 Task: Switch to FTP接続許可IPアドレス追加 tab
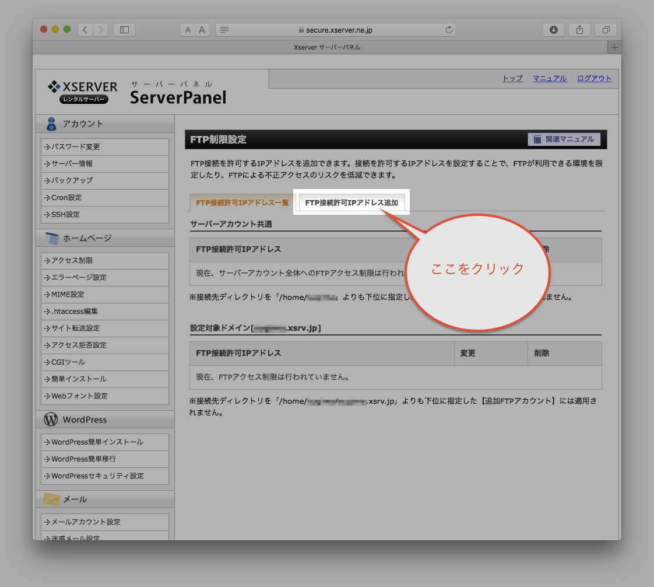(x=351, y=203)
